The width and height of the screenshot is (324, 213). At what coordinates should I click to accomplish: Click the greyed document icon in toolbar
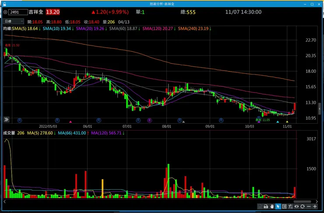pos(260,206)
